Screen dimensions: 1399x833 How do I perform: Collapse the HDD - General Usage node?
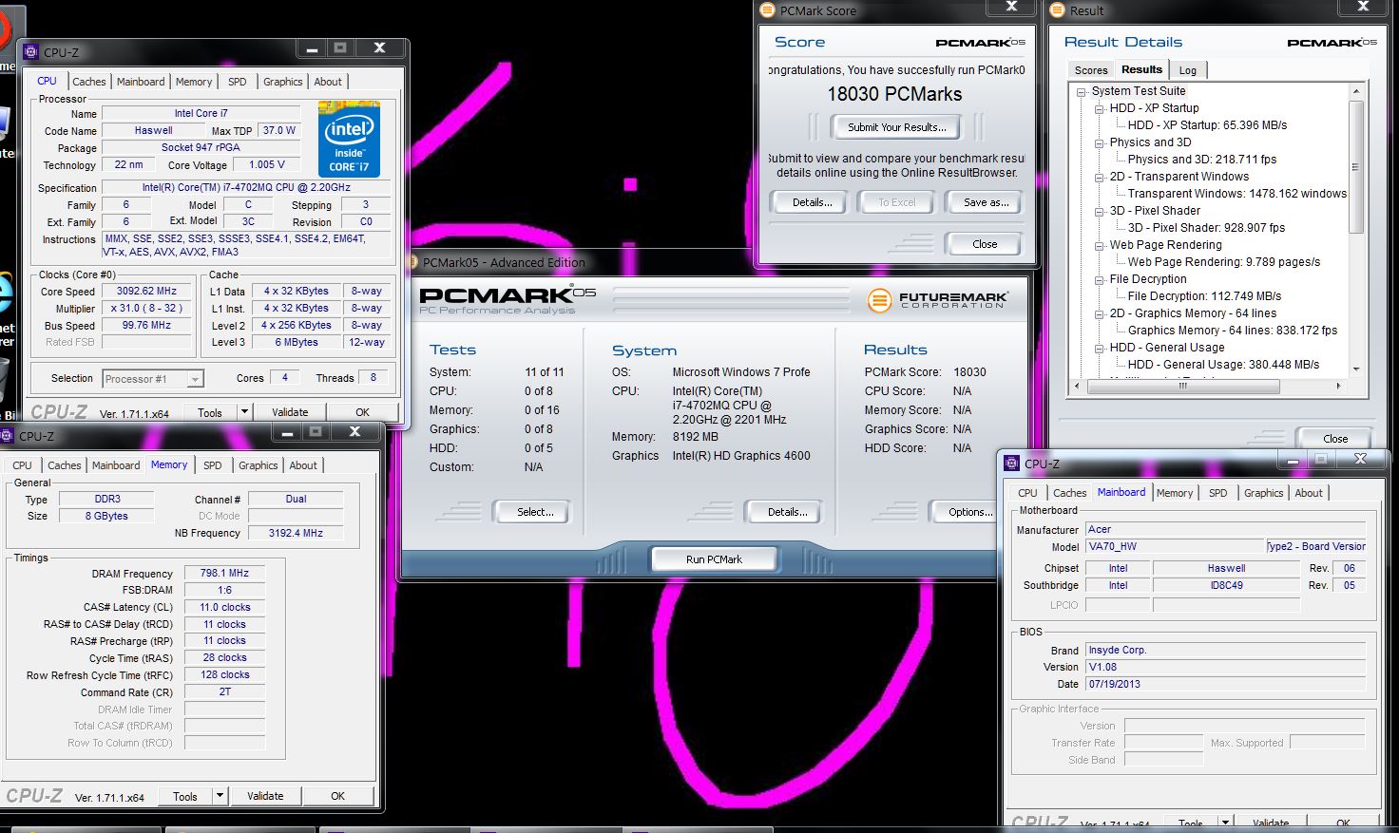[1099, 349]
